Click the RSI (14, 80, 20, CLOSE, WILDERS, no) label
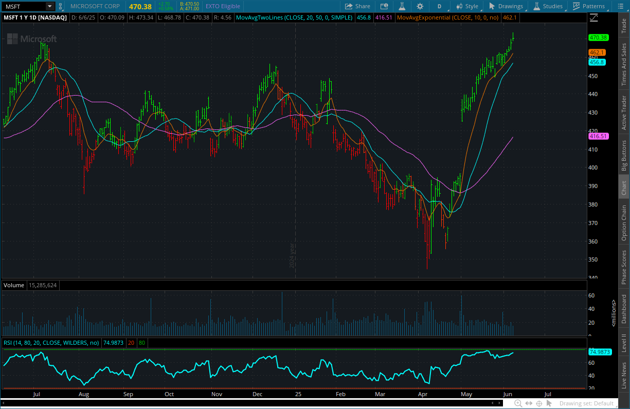The width and height of the screenshot is (630, 409). tap(51, 343)
